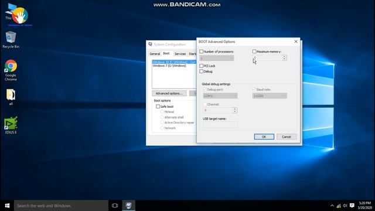Toggle the Channel checkbox
The width and height of the screenshot is (375, 211).
(x=204, y=104)
